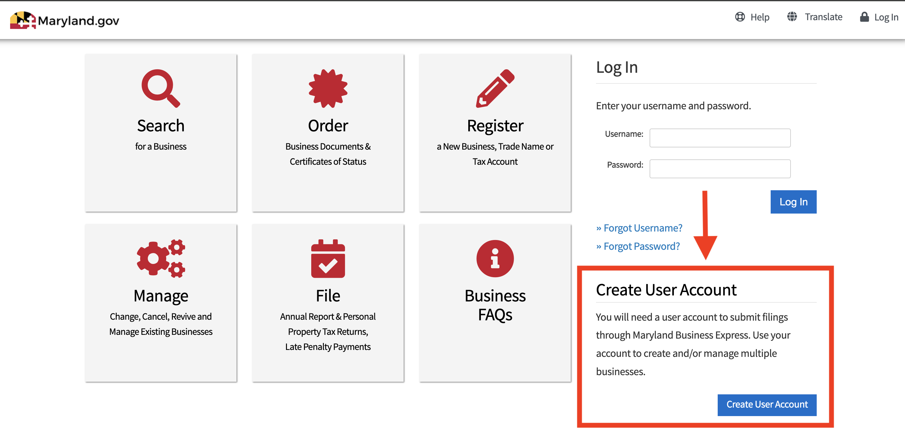This screenshot has width=905, height=429.
Task: Click the Create User Account button
Action: [x=767, y=405]
